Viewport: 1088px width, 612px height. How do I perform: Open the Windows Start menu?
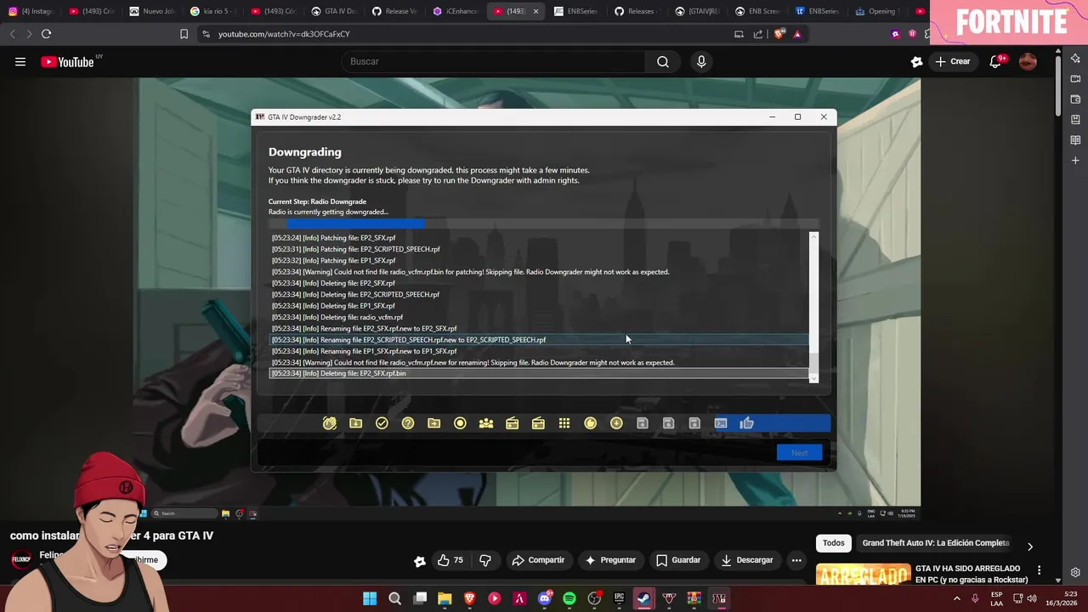coord(370,598)
